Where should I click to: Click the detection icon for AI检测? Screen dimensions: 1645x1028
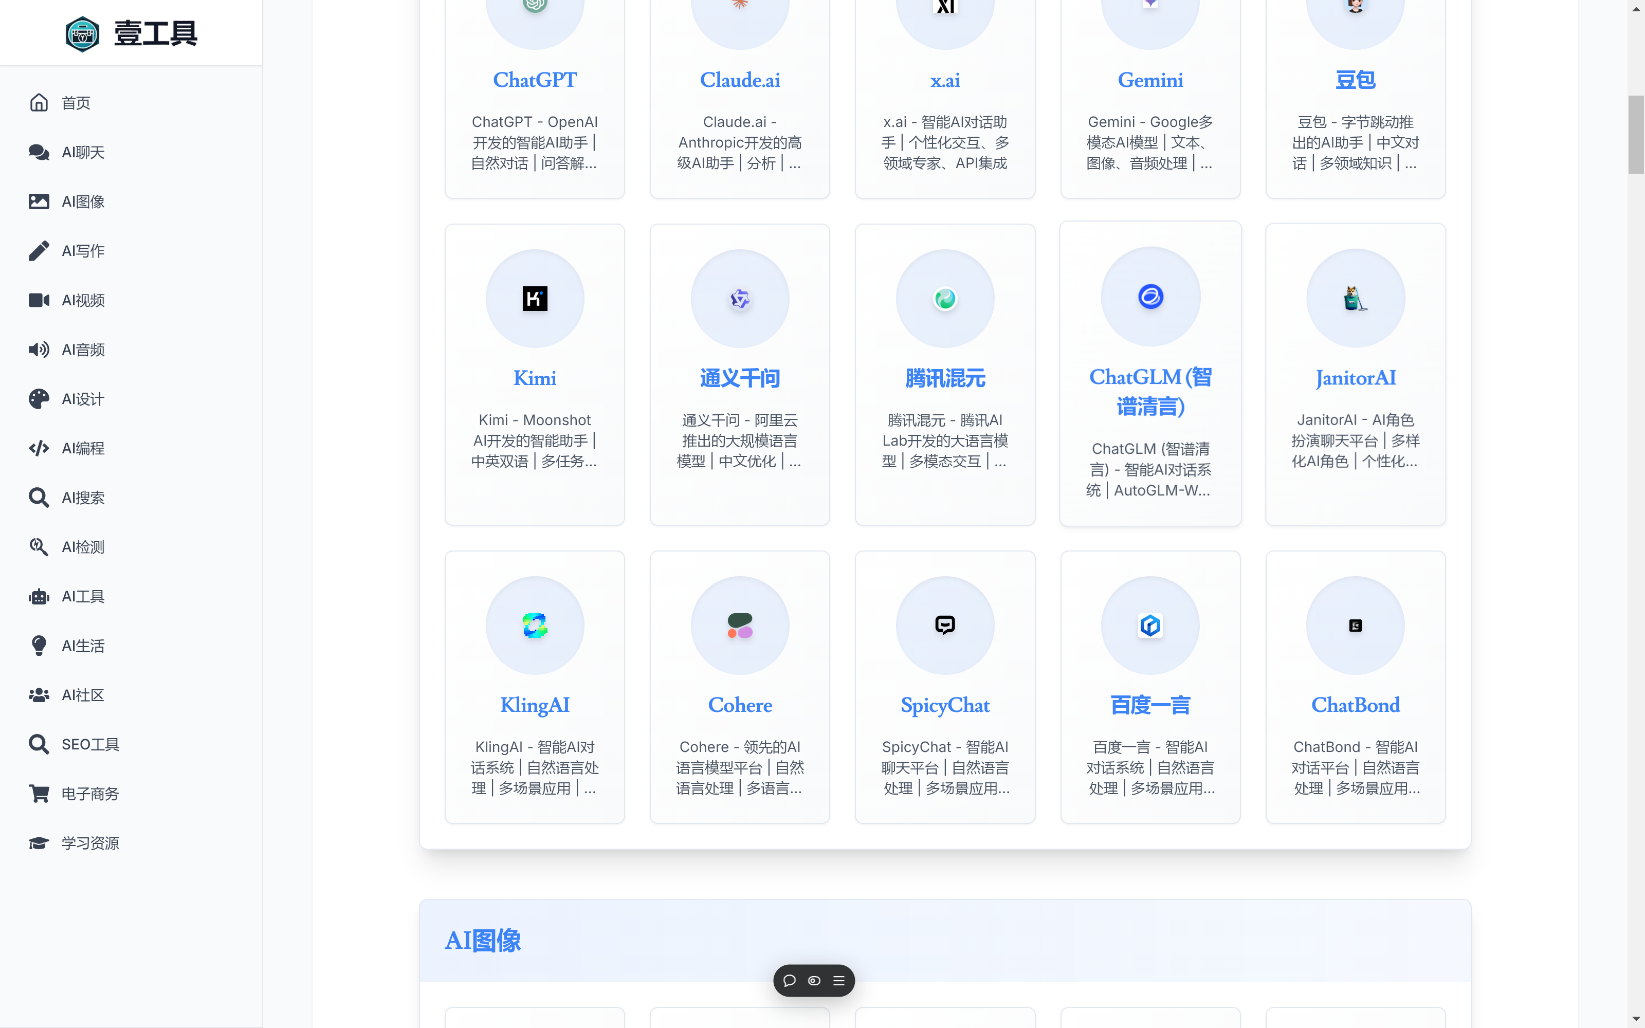pos(39,546)
